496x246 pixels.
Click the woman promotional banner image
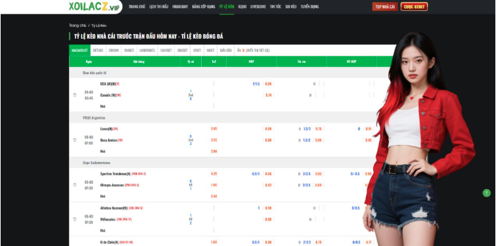click(419, 139)
